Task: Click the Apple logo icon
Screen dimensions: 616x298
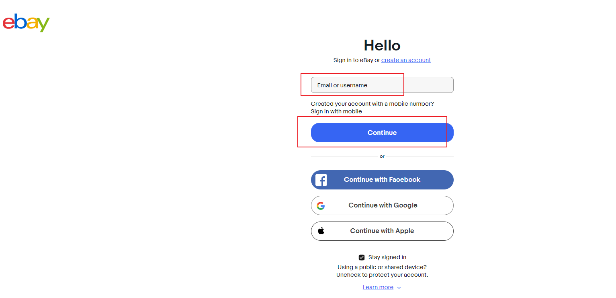Action: (321, 231)
